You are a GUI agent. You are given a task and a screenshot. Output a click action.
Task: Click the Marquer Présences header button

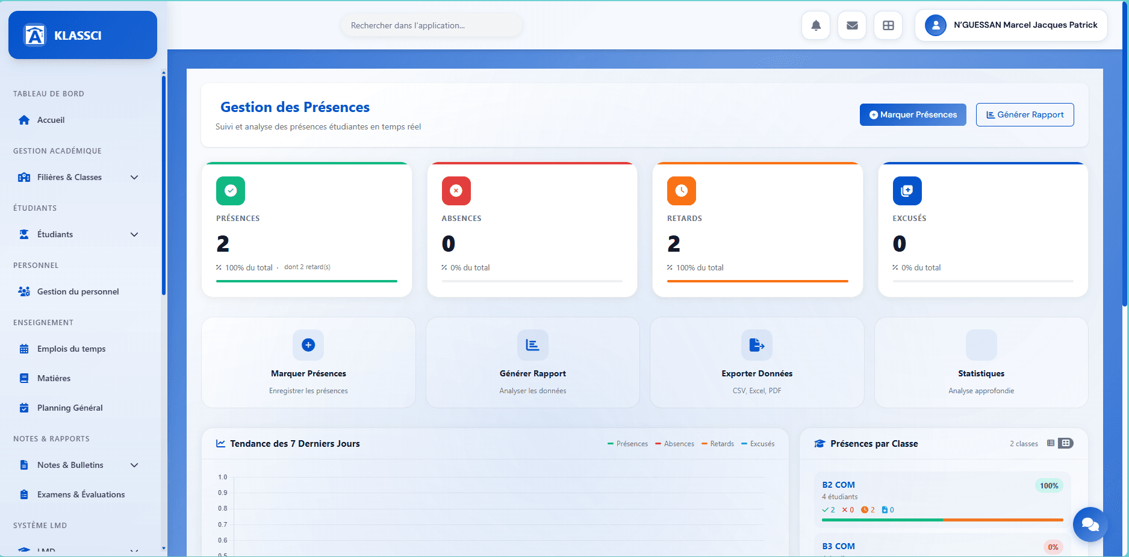point(913,114)
